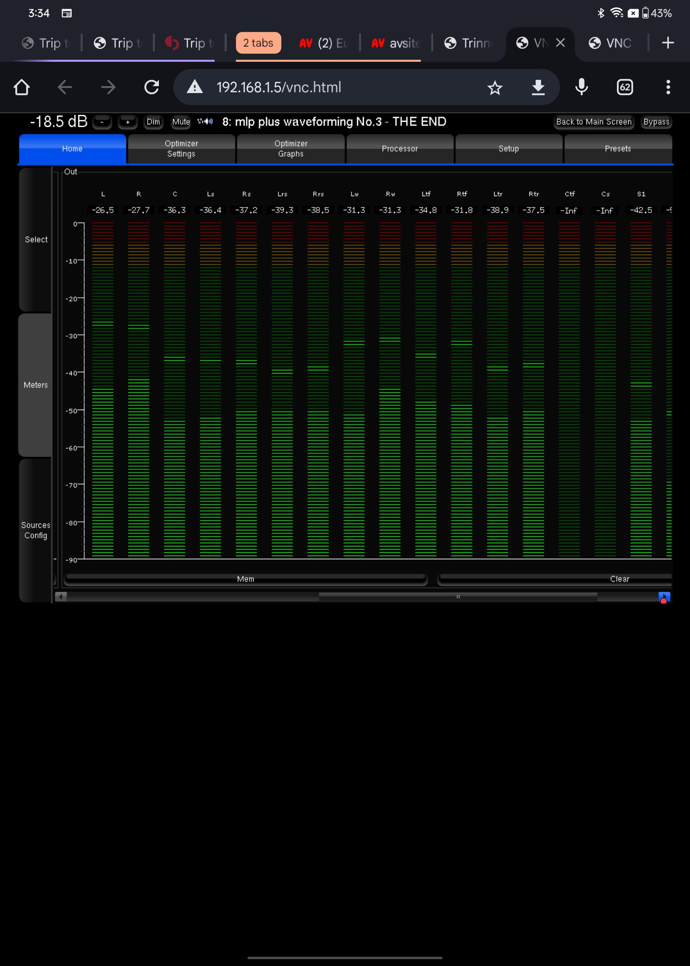This screenshot has height=966, width=690.
Task: Switch to the last VNC browser tab
Action: [x=610, y=43]
